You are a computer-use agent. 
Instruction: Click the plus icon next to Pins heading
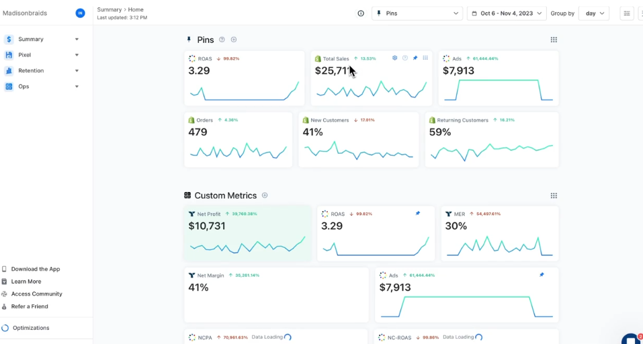pos(234,40)
